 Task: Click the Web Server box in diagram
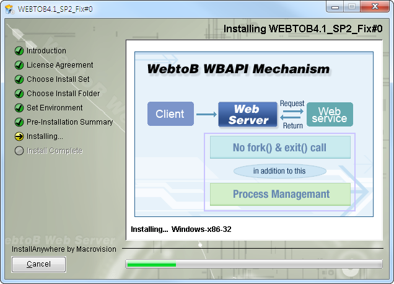tap(248, 115)
